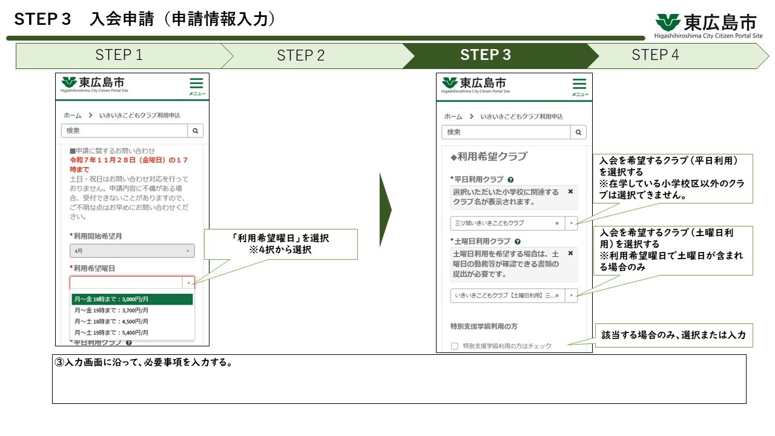
Task: Collapse the 利用希望曜日 dropdown arrow
Action: point(188,282)
